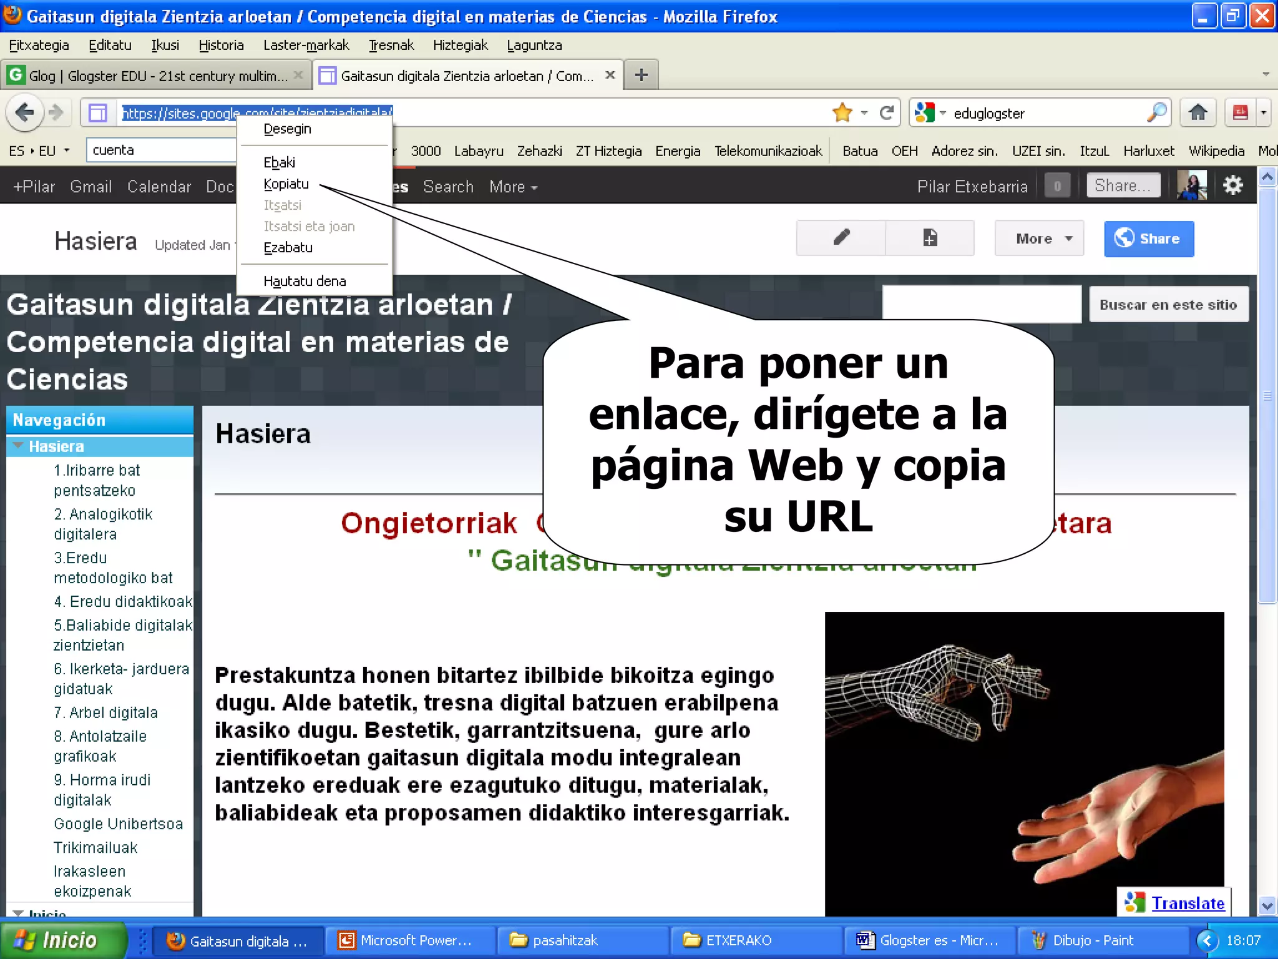The image size is (1278, 959).
Task: Open the Gmail link
Action: point(91,186)
